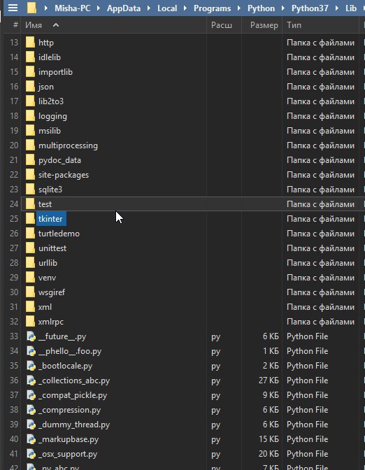Click Папка с файлами type for turtledemo
The width and height of the screenshot is (365, 470).
pos(320,234)
